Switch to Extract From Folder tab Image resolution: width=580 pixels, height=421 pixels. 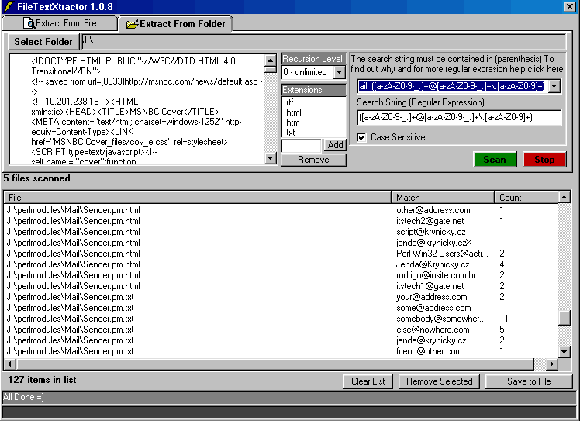point(175,24)
